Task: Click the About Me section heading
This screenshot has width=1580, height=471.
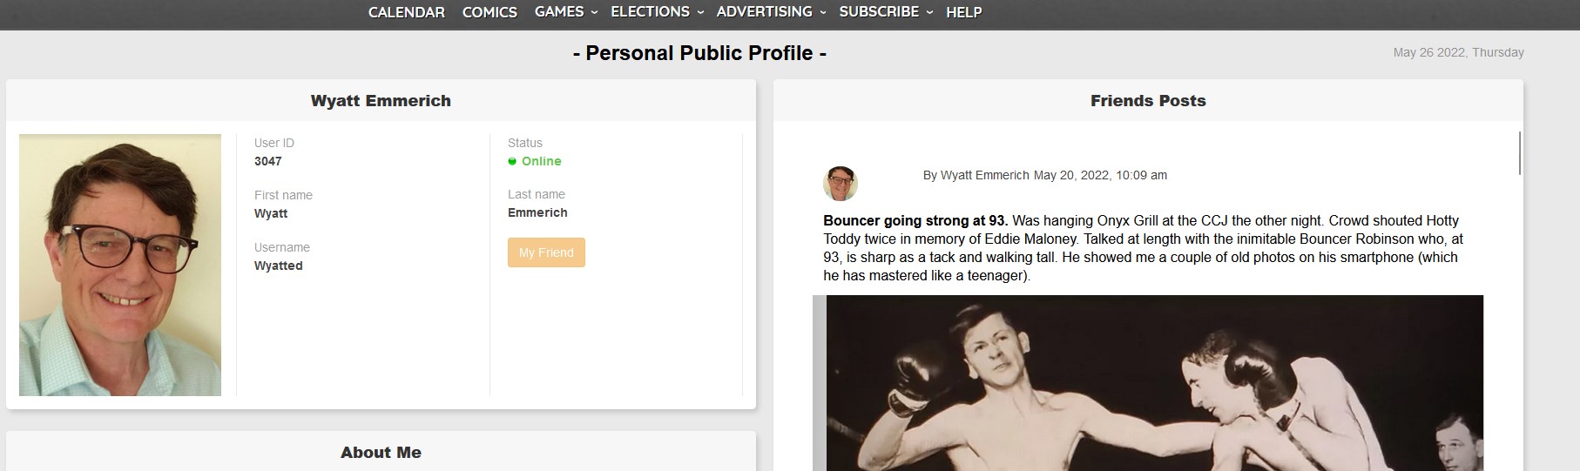Action: coord(381,453)
